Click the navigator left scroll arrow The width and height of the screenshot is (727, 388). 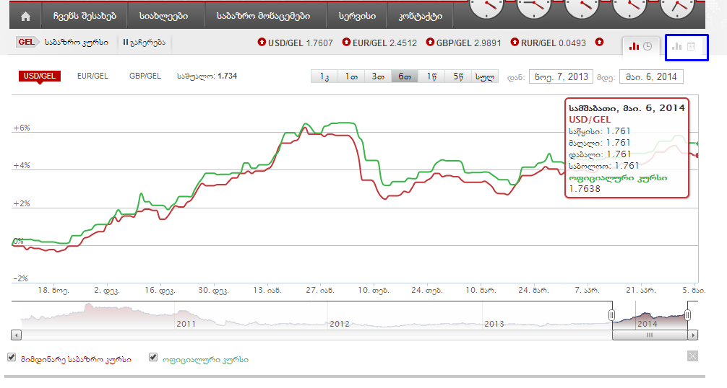pyautogui.click(x=16, y=335)
